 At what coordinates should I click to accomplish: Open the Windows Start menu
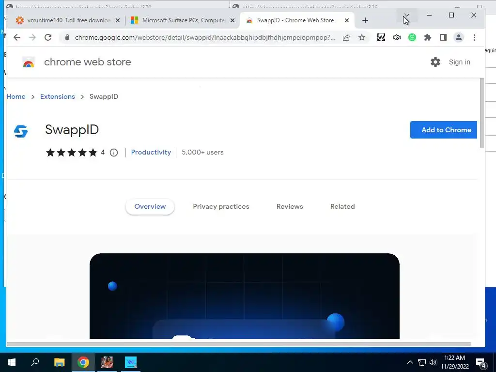point(12,362)
